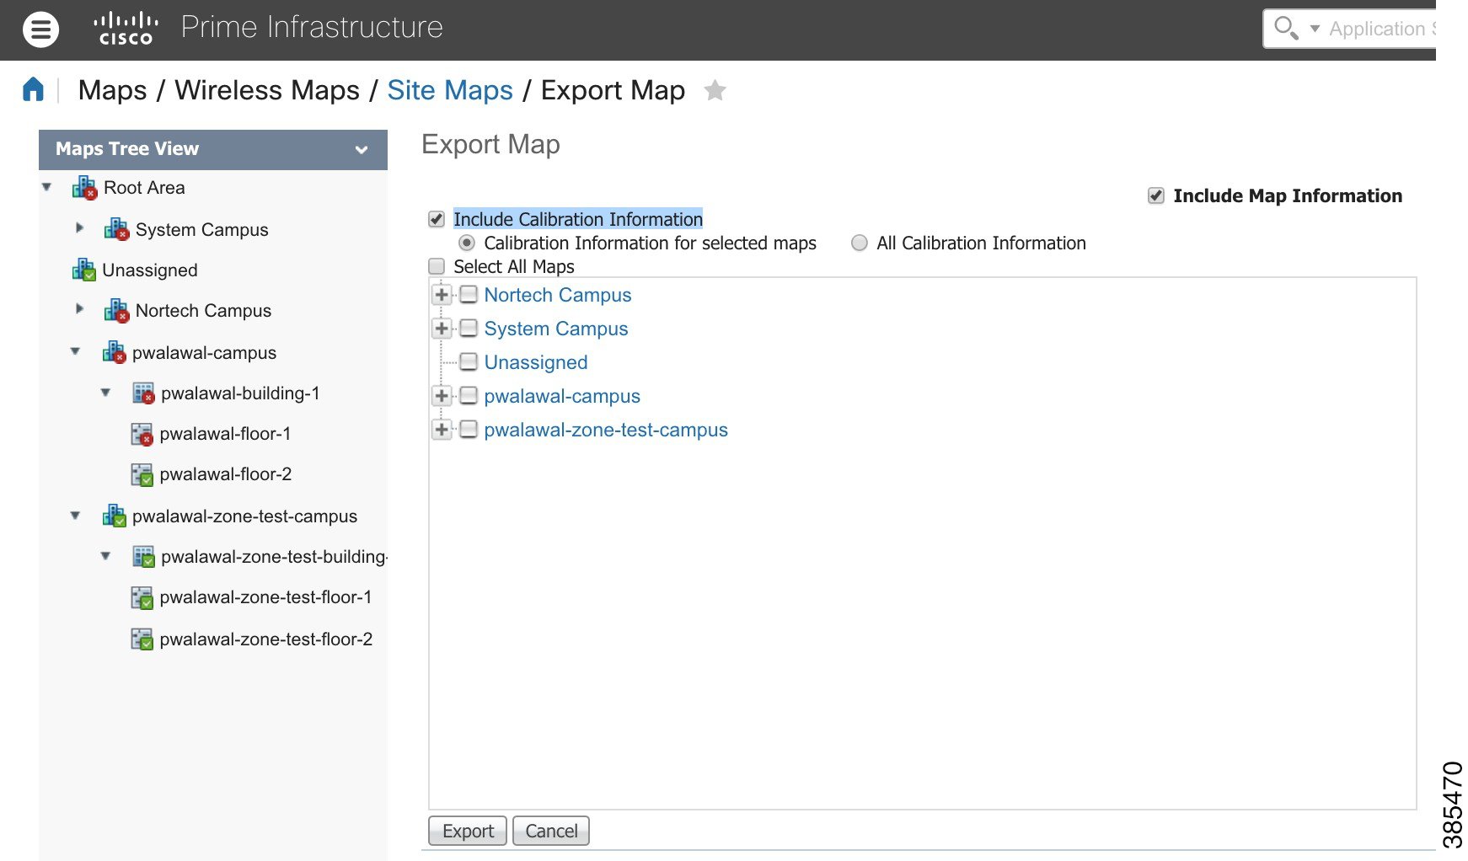
Task: Collapse pwalawal-zone-test-building node
Action: [x=105, y=555]
